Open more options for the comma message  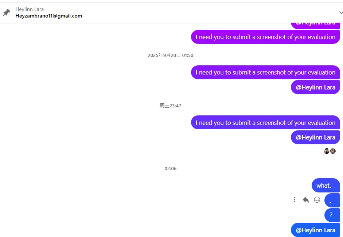tap(295, 200)
